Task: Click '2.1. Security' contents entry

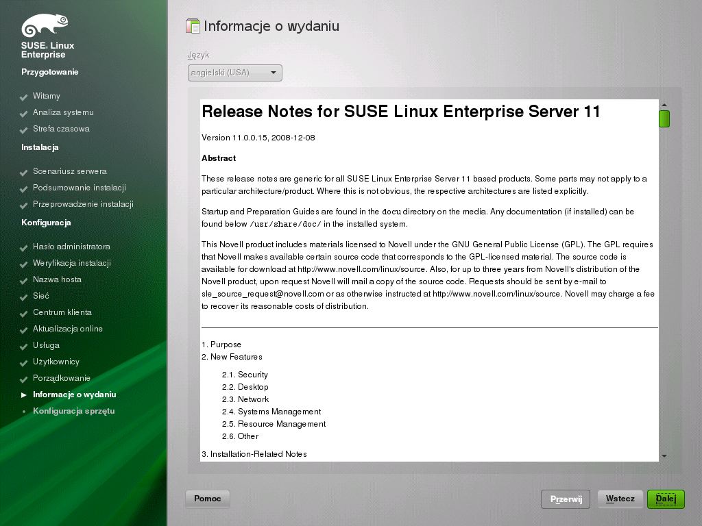Action: 245,375
